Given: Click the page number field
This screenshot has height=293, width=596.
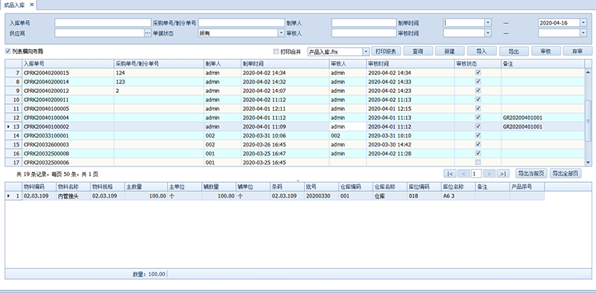Looking at the screenshot, I should 476,174.
